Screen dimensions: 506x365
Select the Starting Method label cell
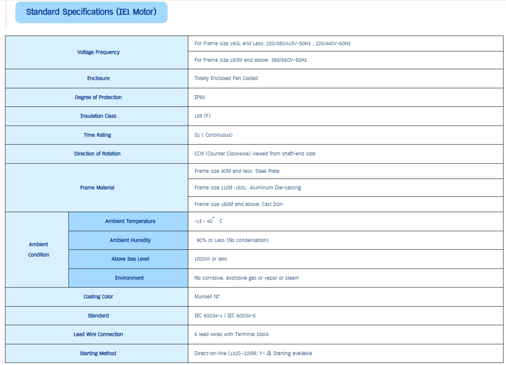tap(98, 353)
